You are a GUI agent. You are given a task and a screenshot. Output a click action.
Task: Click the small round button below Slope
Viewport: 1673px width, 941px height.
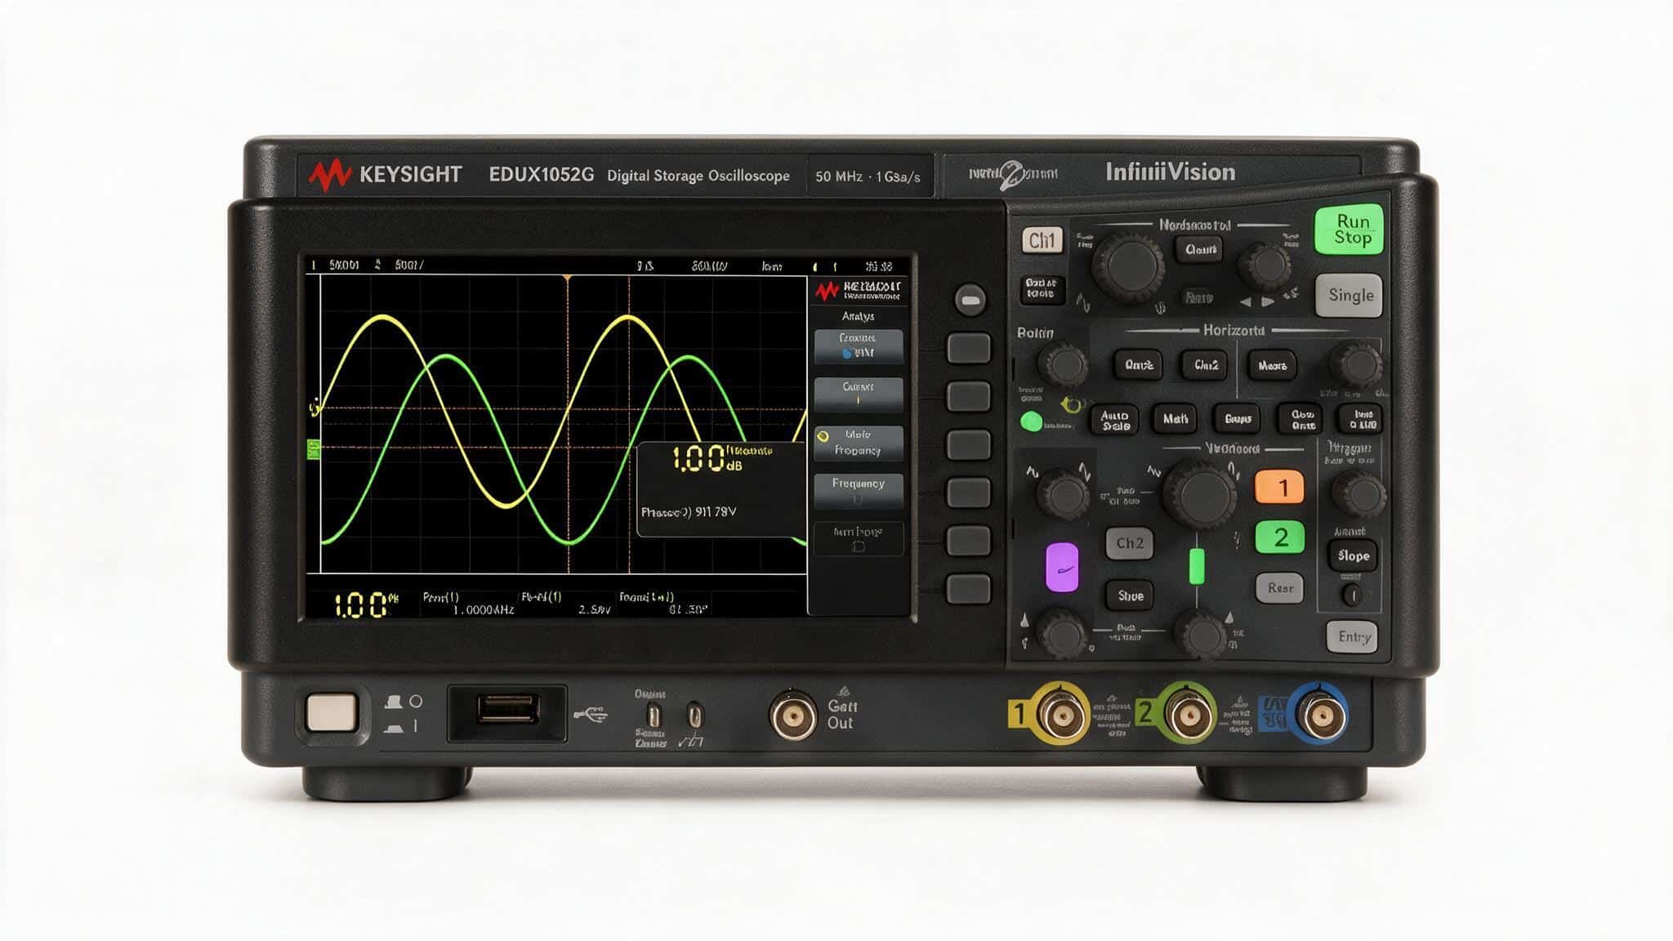[x=1353, y=595]
